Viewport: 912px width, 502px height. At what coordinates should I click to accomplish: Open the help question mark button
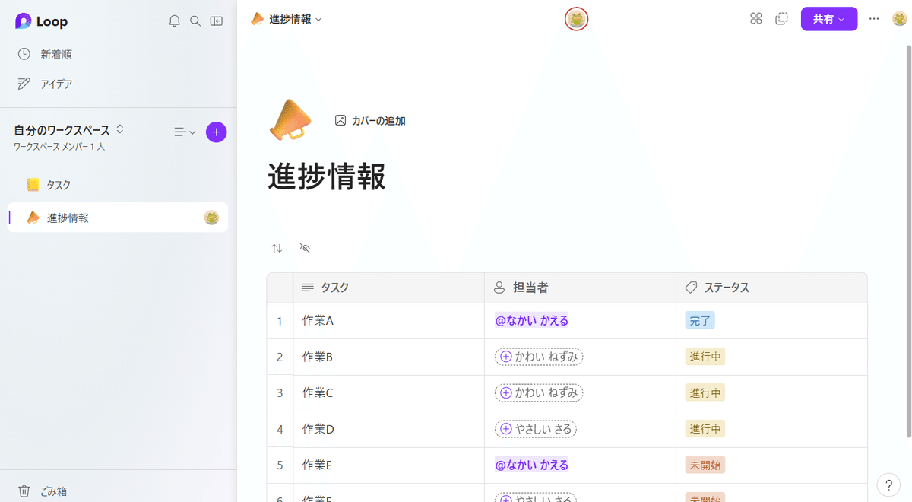[x=888, y=485]
